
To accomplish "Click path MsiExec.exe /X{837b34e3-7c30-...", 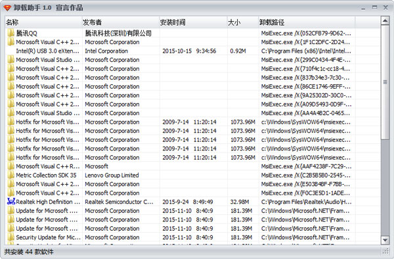I will (305, 78).
